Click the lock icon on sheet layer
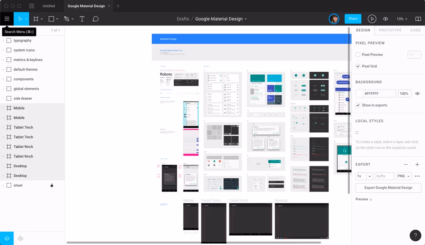This screenshot has width=425, height=245. (52, 186)
